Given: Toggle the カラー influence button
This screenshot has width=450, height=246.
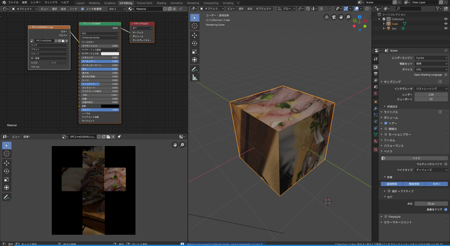Looking at the screenshot, I should [x=436, y=184].
